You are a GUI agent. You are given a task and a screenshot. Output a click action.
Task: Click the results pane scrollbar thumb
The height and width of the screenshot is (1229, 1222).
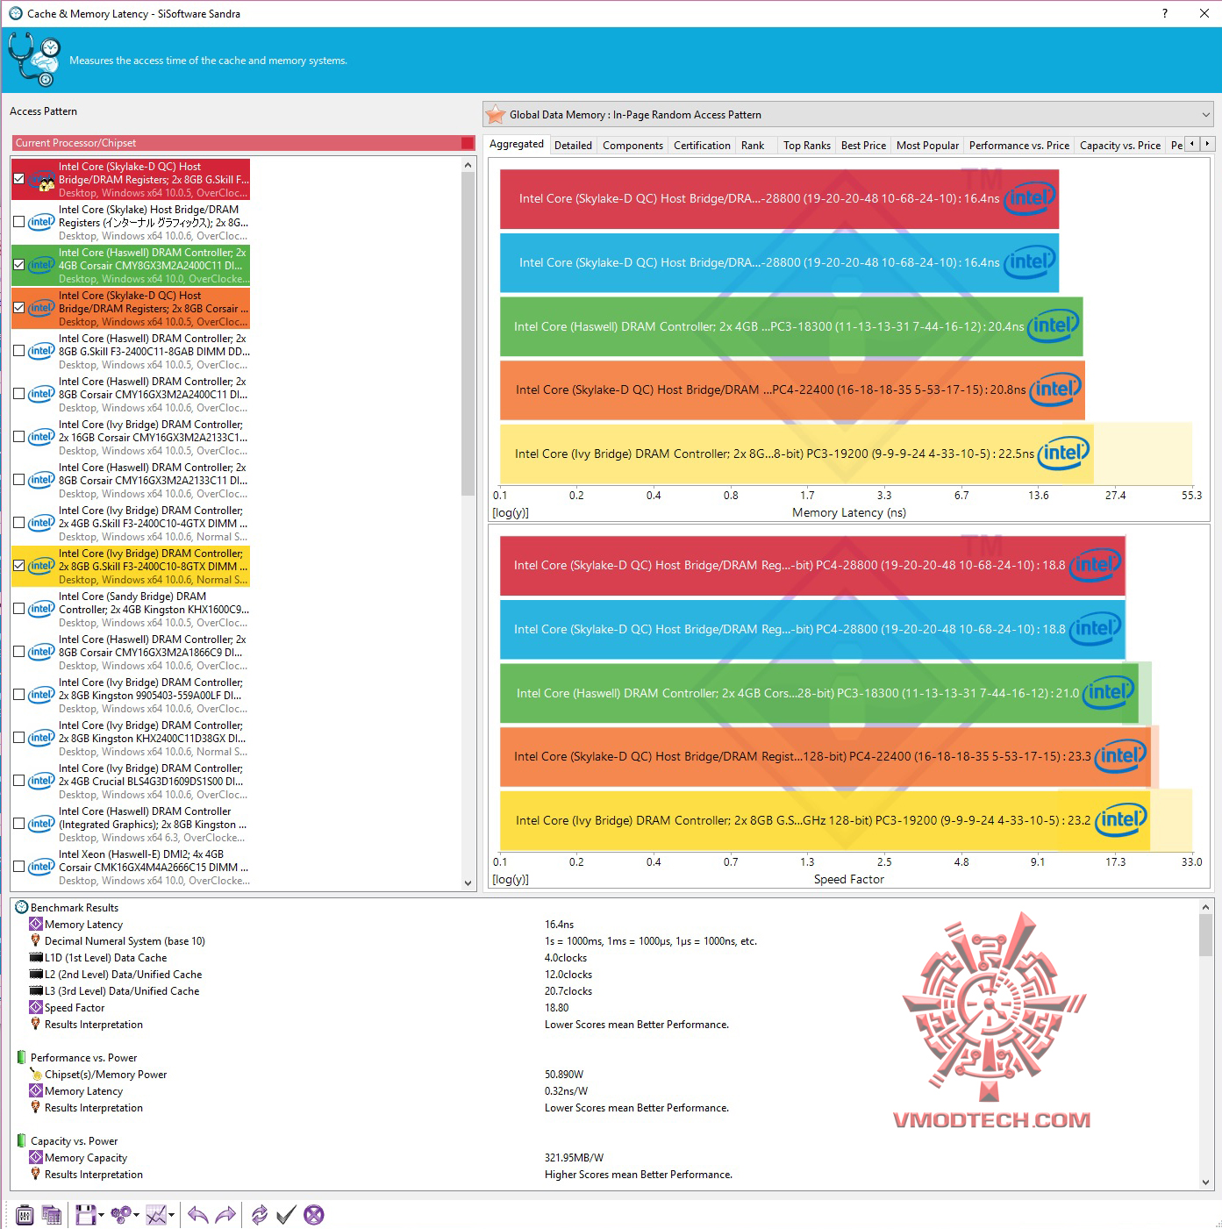(x=1206, y=935)
